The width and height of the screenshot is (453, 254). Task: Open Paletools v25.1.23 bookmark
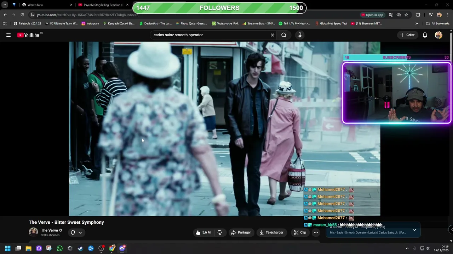point(27,24)
